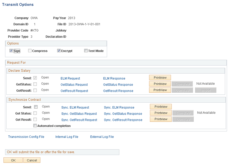Check the Declare Salary GetResult box
The width and height of the screenshot is (230, 165).
[35, 90]
